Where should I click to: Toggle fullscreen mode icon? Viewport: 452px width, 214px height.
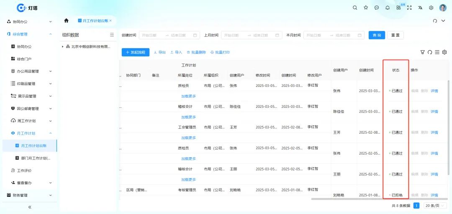(x=409, y=8)
